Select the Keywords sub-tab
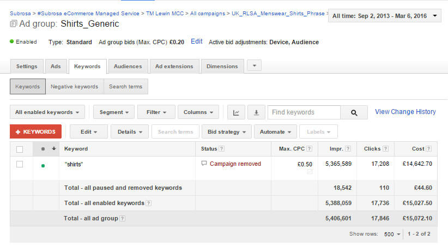Viewport: 448px width, 246px height. click(28, 86)
